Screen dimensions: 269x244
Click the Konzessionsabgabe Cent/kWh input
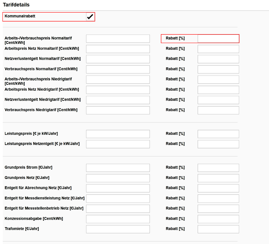tap(118, 219)
